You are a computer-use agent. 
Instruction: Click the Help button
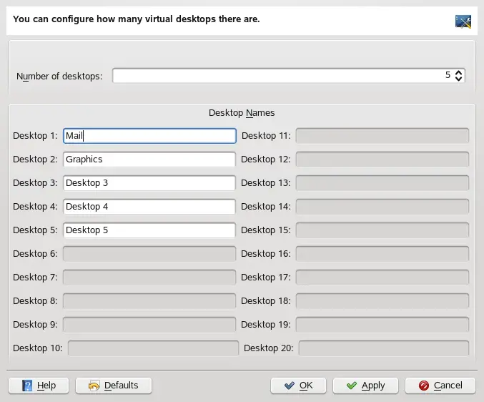[39, 386]
